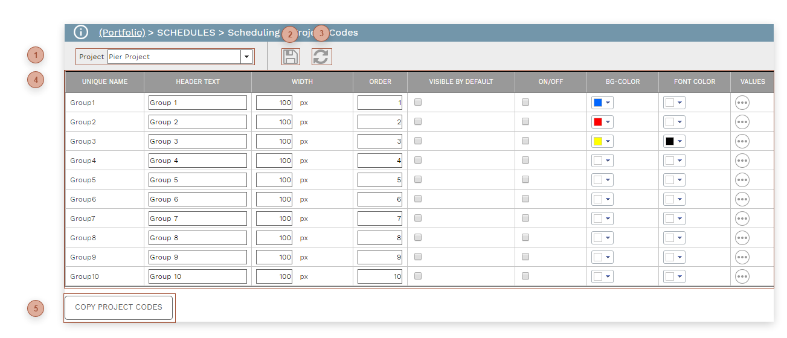Open values ellipsis for Group1 row
The width and height of the screenshot is (787, 338).
click(742, 103)
